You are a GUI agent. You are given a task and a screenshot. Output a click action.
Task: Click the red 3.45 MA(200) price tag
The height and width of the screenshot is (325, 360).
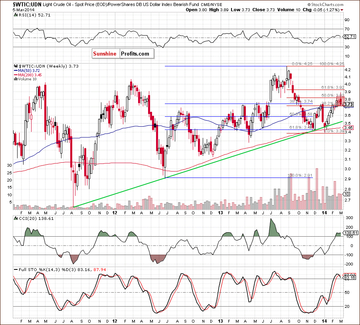point(348,128)
